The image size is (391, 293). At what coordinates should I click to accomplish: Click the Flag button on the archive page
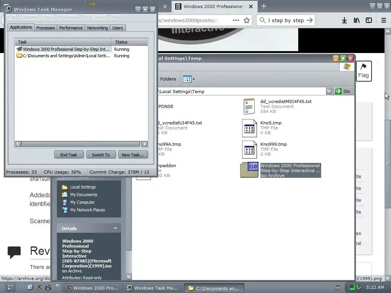(x=364, y=71)
